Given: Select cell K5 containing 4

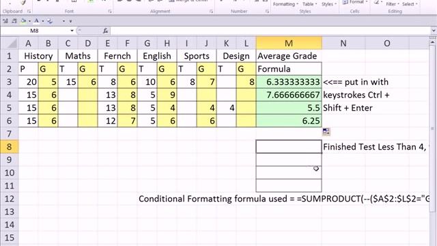Looking at the screenshot, I should tap(226, 108).
